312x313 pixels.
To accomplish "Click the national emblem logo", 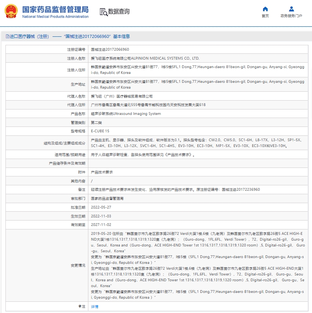I will coord(11,12).
